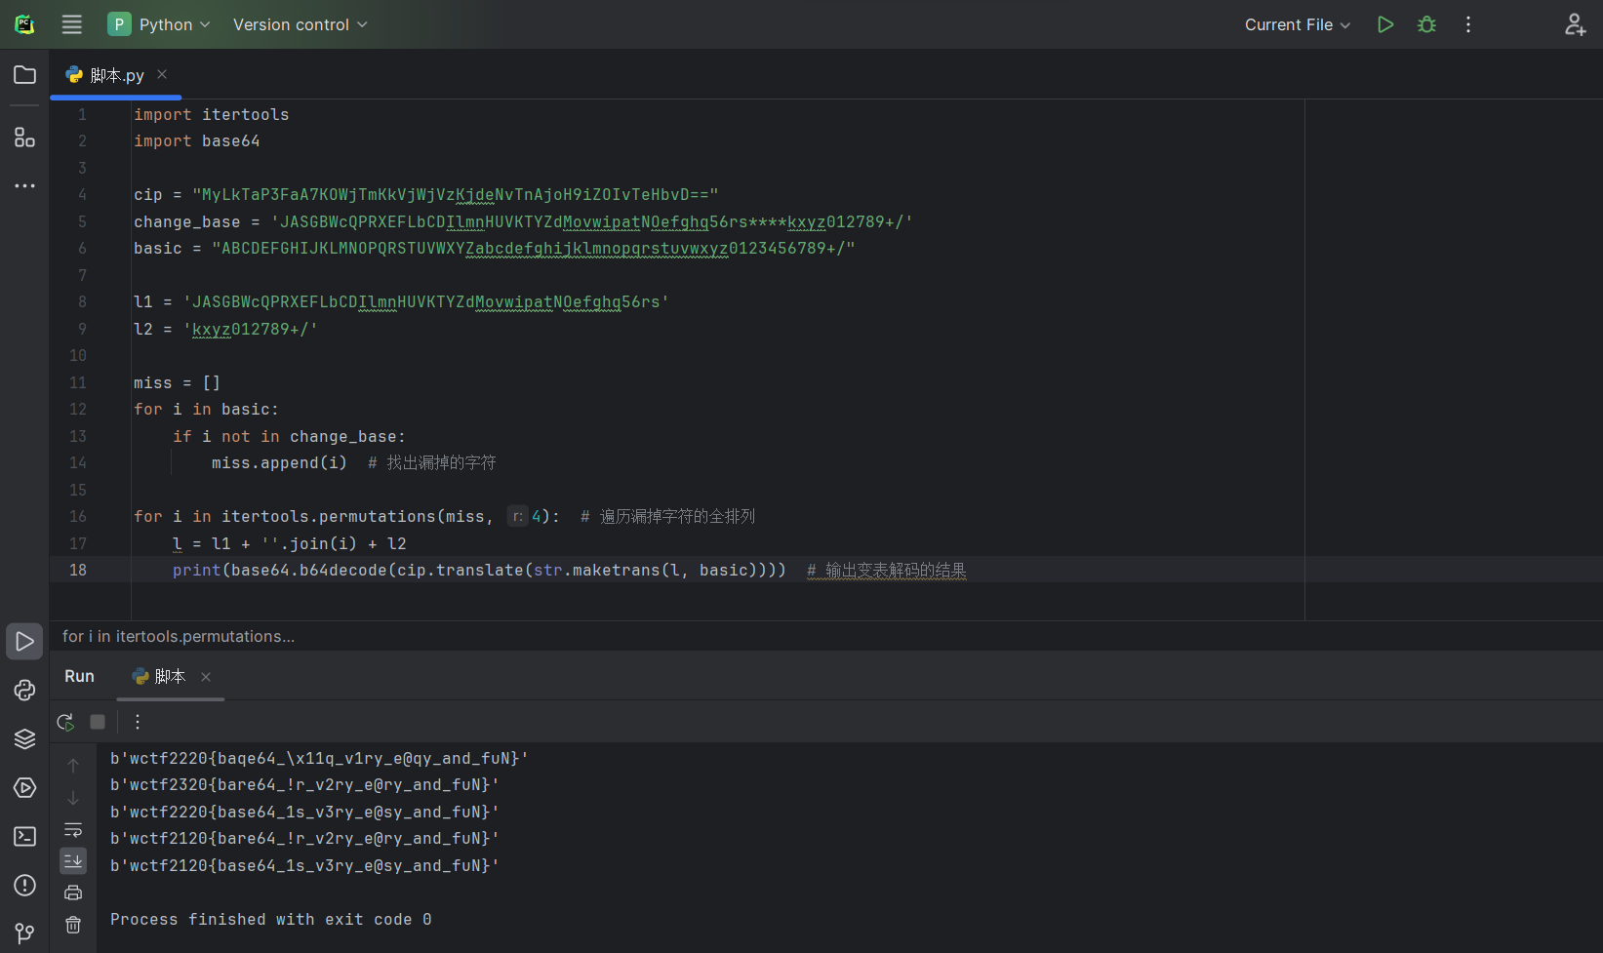This screenshot has width=1603, height=953.
Task: Click the first output line with baqe64
Action: coord(319,758)
